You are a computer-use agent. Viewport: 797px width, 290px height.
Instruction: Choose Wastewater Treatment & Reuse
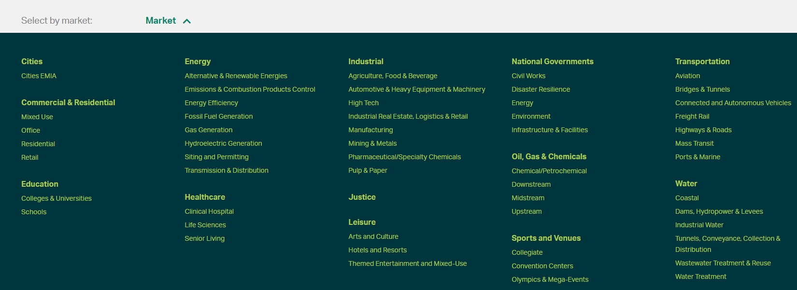click(x=723, y=263)
